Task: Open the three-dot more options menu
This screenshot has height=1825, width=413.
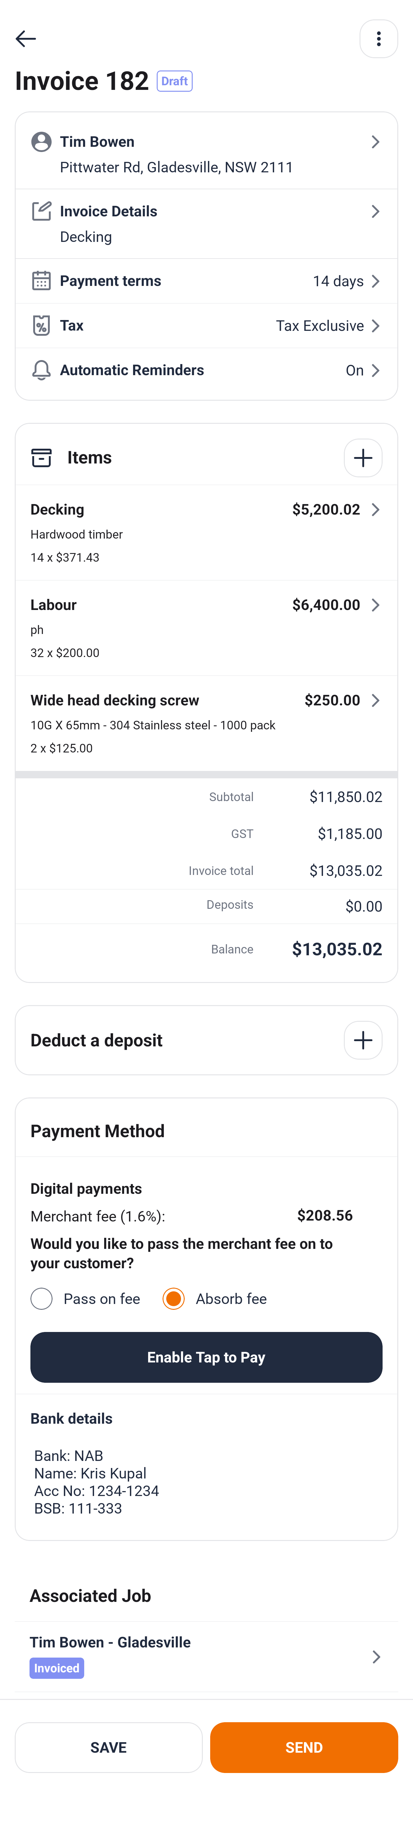Action: (x=378, y=39)
